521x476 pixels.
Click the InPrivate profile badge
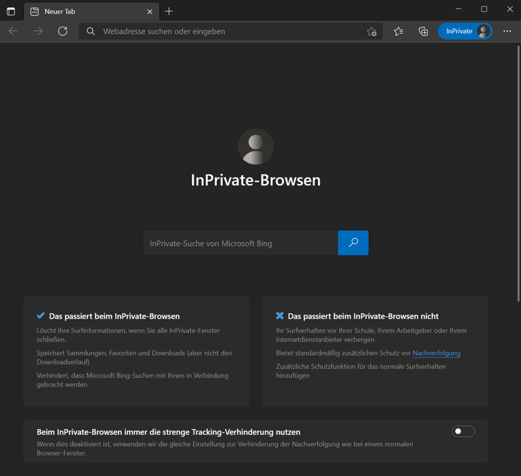click(465, 31)
